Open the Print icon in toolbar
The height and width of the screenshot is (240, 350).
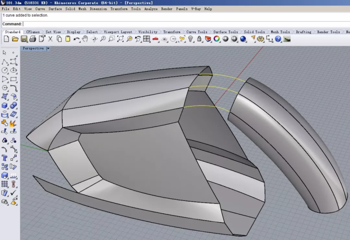coord(33,39)
